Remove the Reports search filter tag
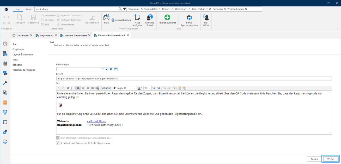 pos(173,9)
